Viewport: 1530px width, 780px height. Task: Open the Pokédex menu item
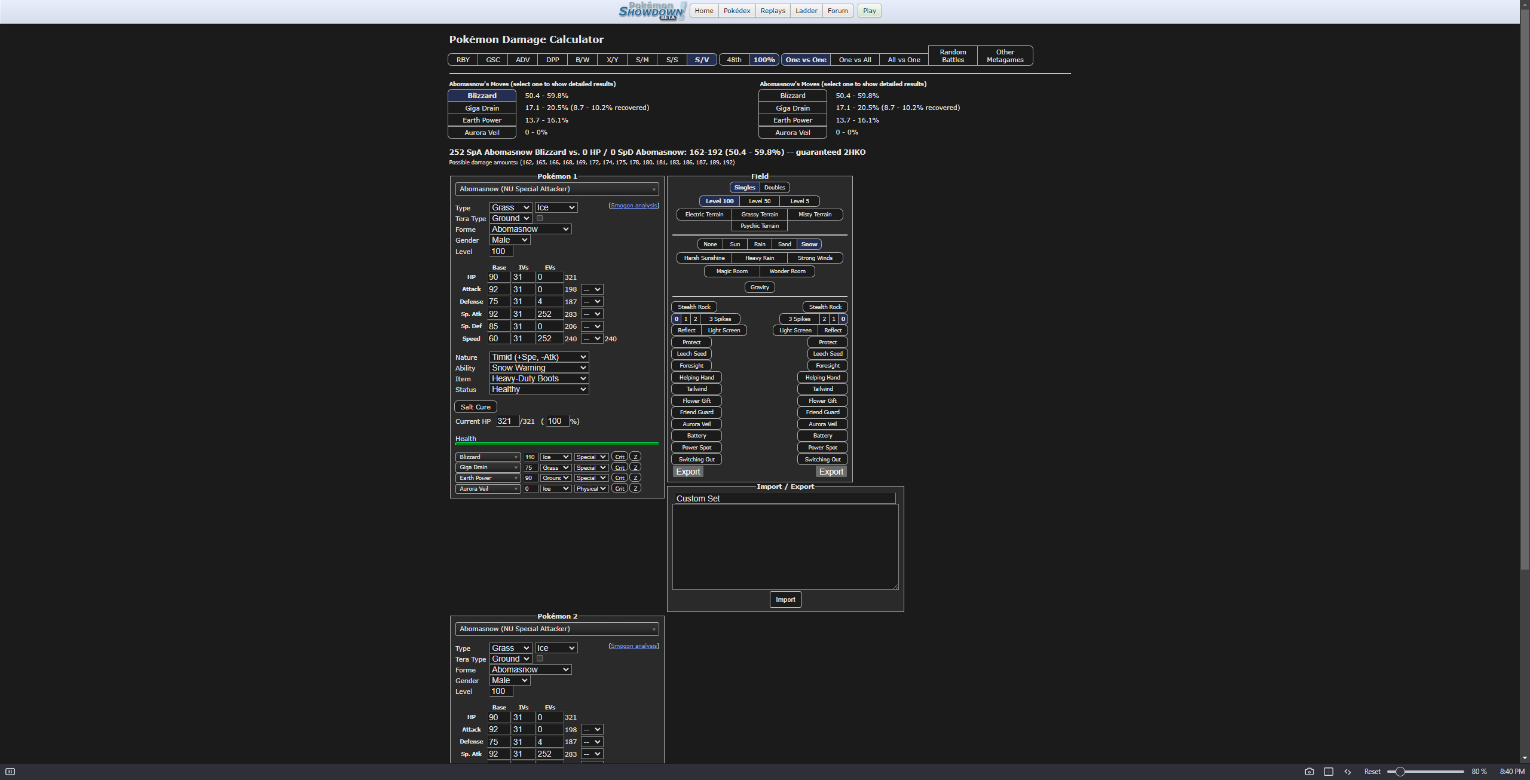(x=736, y=11)
